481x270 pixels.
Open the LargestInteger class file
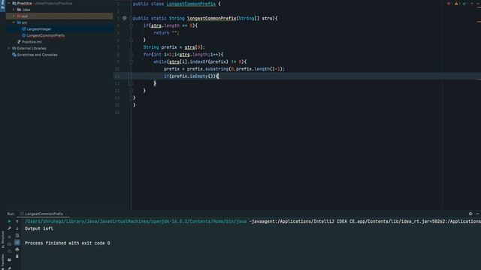pos(38,29)
